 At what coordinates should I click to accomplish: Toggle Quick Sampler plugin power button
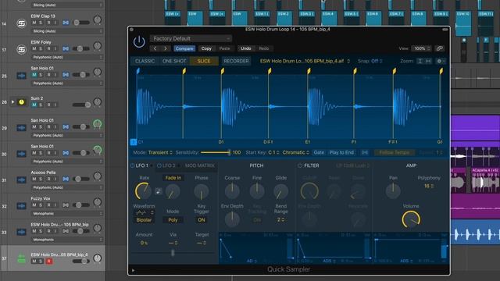[x=139, y=41]
